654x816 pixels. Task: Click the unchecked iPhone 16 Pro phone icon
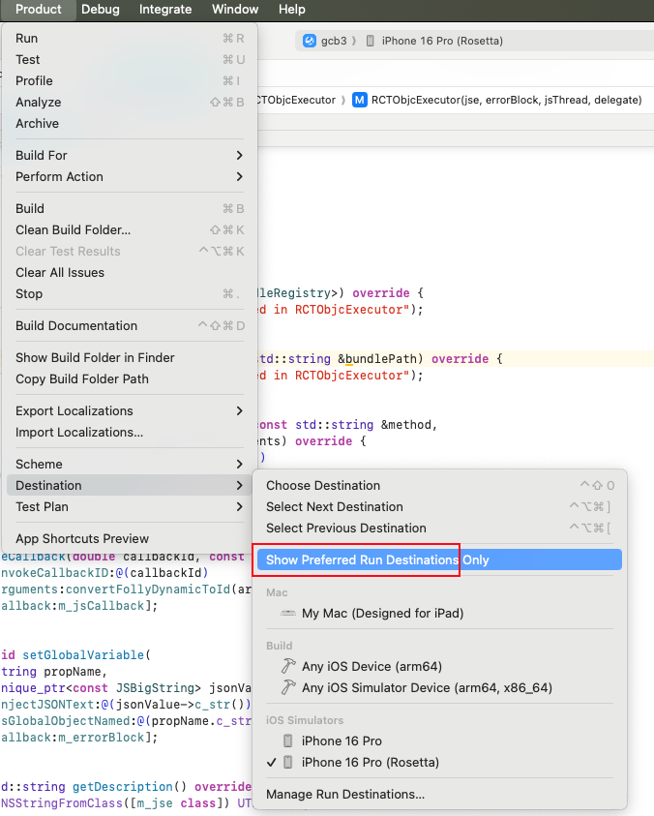pos(287,741)
